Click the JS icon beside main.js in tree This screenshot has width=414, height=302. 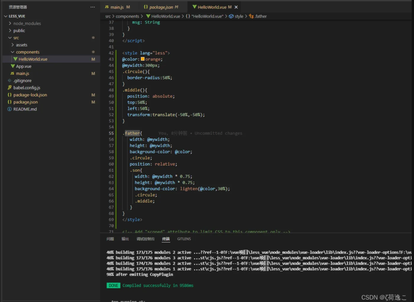click(x=12, y=73)
